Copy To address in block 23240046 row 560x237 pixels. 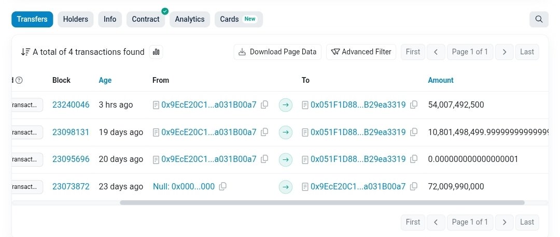click(x=414, y=105)
